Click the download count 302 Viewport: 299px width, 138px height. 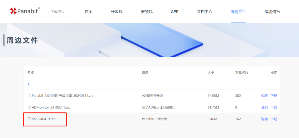point(238,96)
